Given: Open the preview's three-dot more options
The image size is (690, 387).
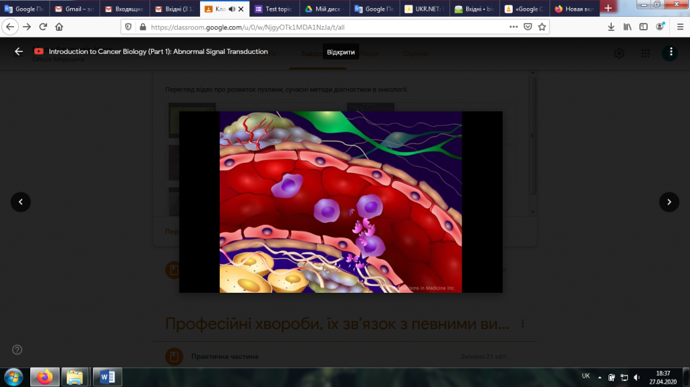Looking at the screenshot, I should click(x=670, y=52).
